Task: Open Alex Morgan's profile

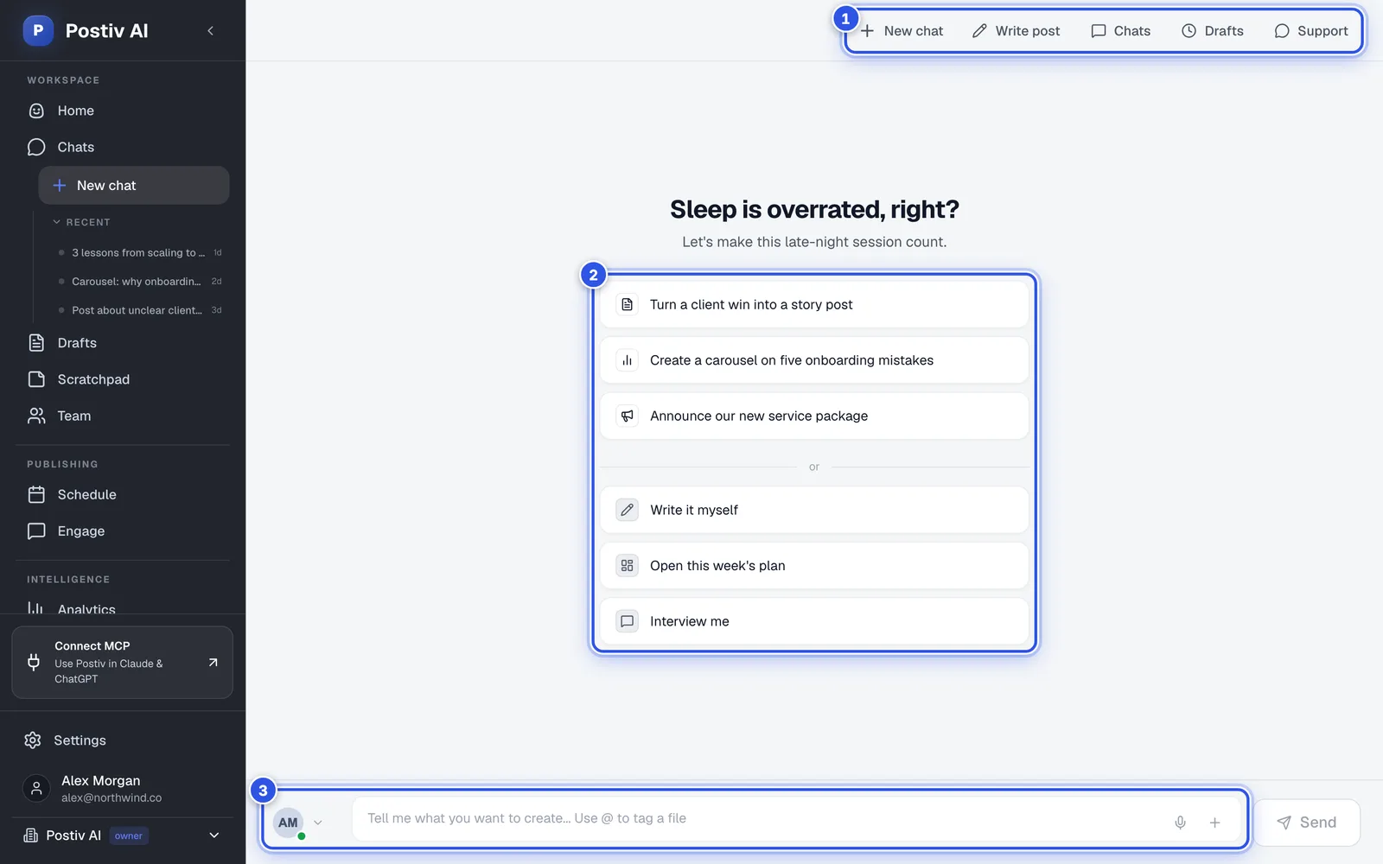Action: coord(122,788)
